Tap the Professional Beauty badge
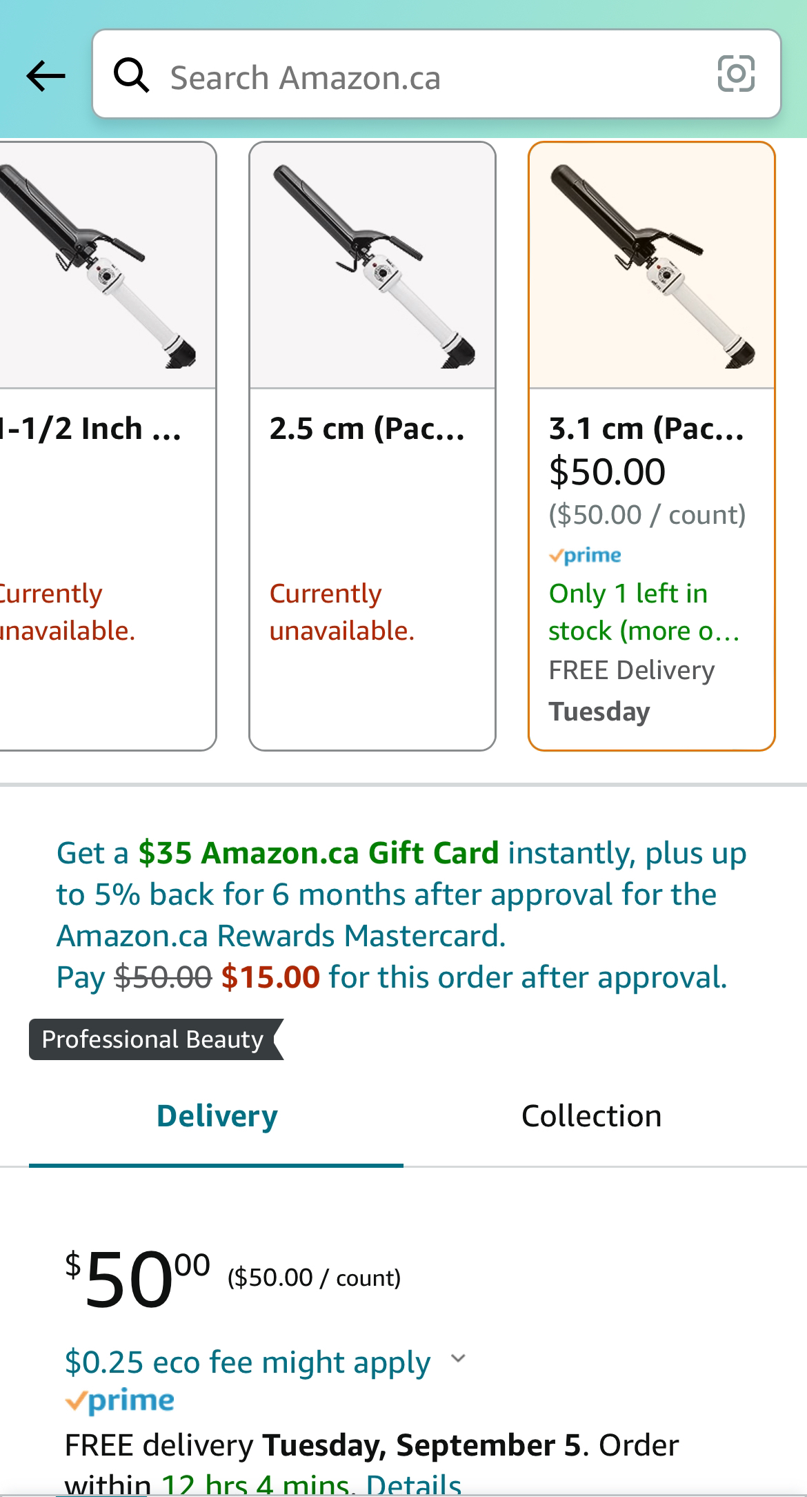The image size is (807, 1497). (154, 1039)
